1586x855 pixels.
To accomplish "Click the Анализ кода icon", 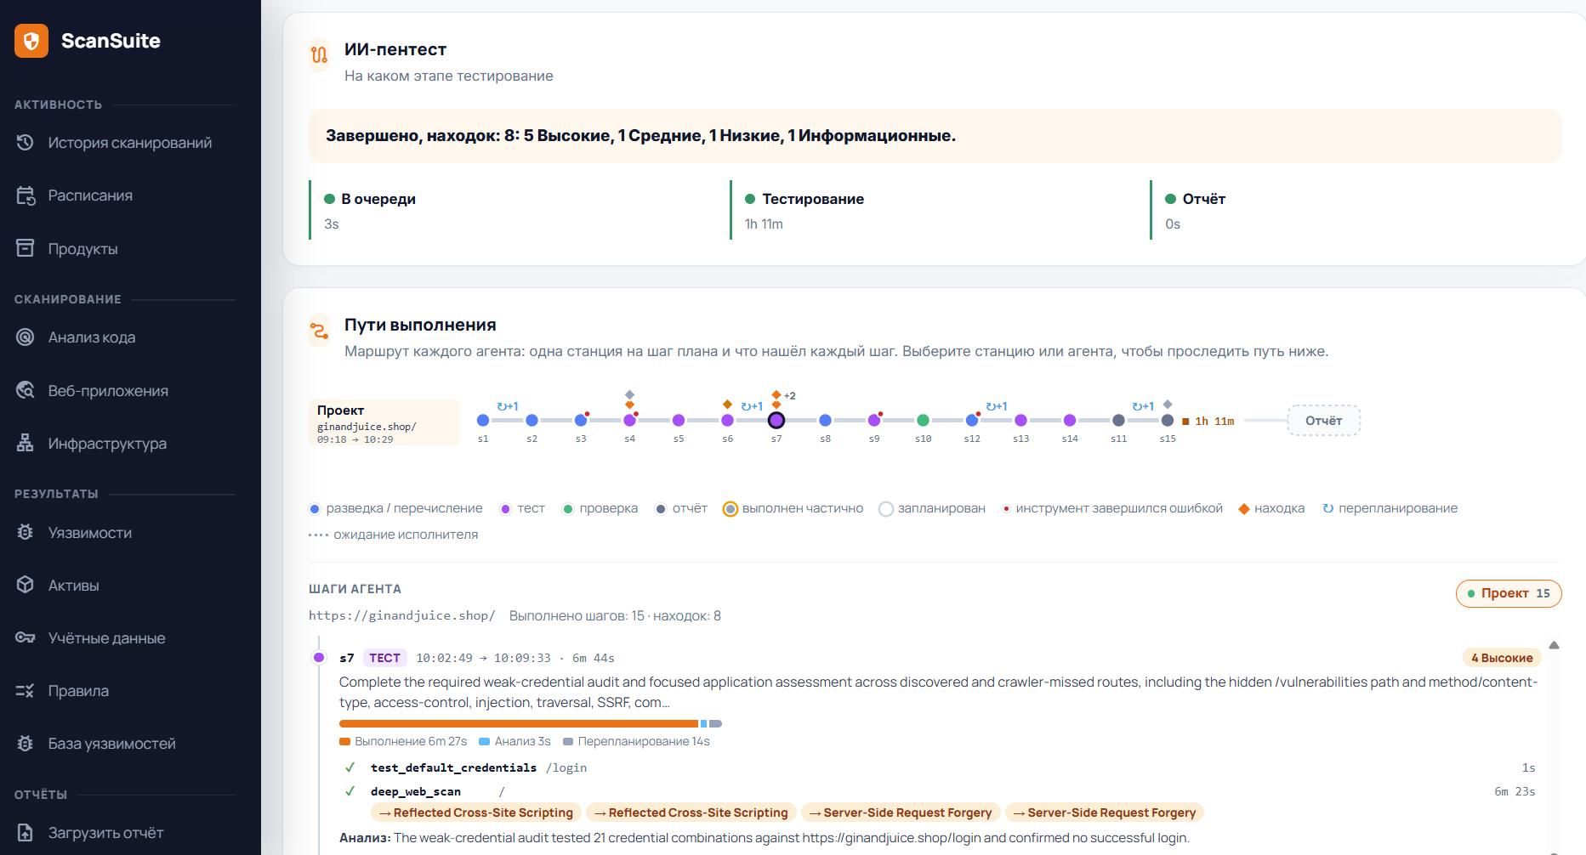I will 26,337.
